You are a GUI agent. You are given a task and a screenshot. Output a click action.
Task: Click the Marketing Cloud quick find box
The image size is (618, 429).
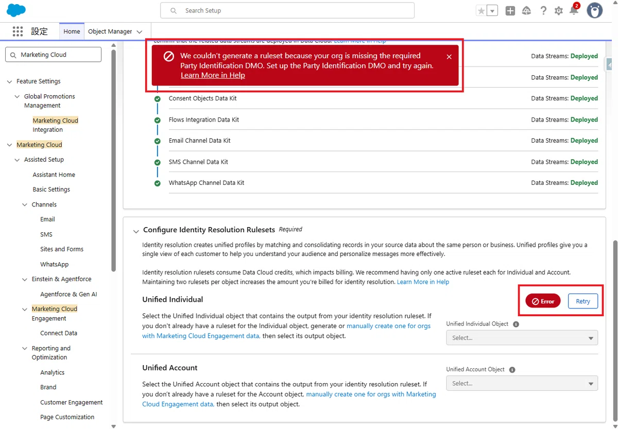(54, 55)
